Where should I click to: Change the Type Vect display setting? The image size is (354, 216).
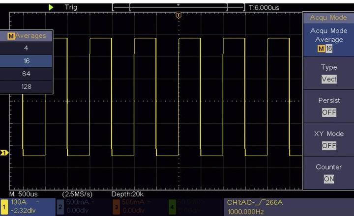click(328, 73)
